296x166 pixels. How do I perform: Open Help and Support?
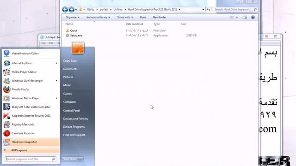click(x=74, y=135)
